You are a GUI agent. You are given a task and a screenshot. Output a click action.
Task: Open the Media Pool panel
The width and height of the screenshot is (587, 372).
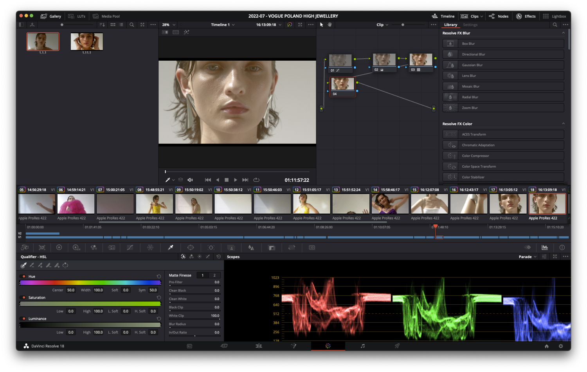tap(106, 16)
